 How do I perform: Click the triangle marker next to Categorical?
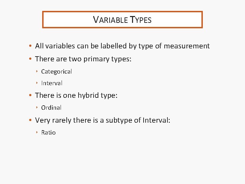click(37, 72)
